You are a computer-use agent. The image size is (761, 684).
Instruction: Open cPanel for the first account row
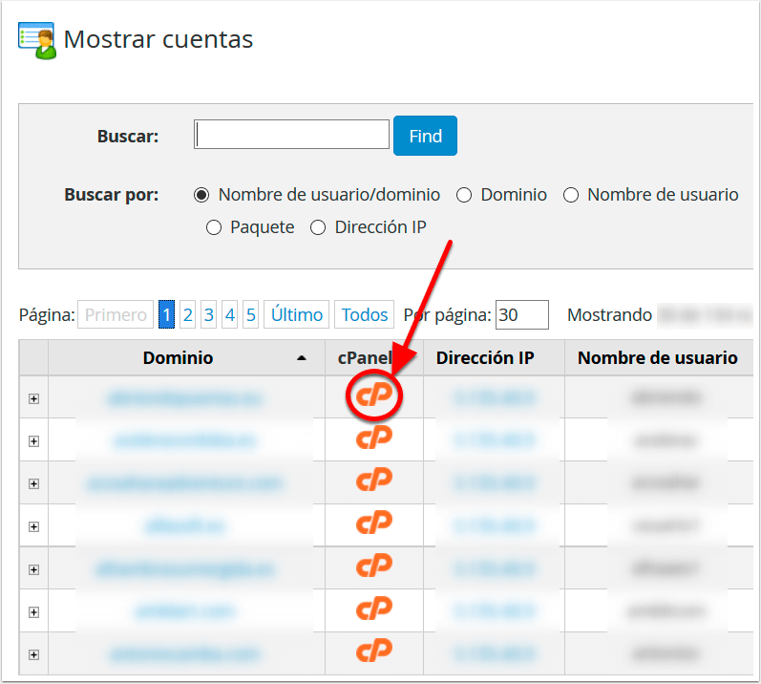coord(374,395)
